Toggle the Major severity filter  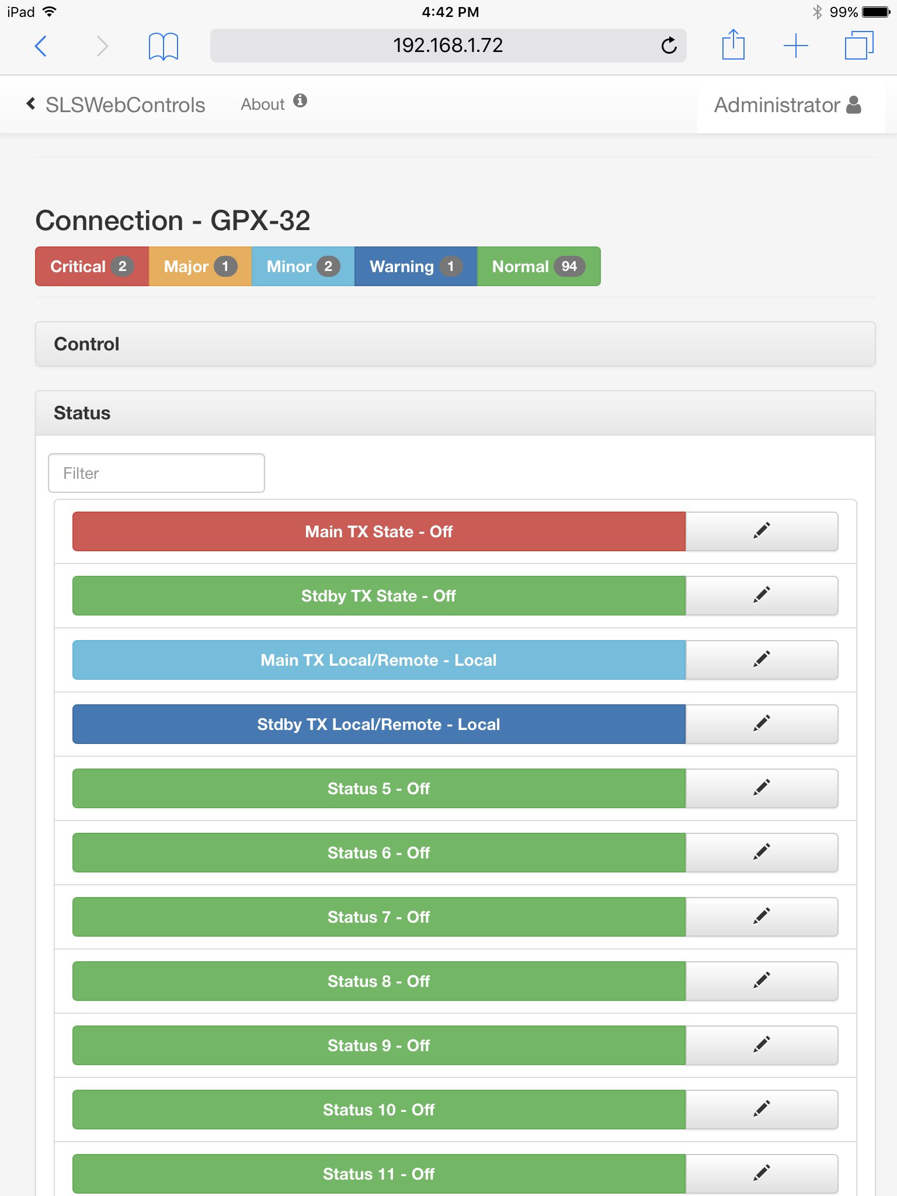point(200,266)
